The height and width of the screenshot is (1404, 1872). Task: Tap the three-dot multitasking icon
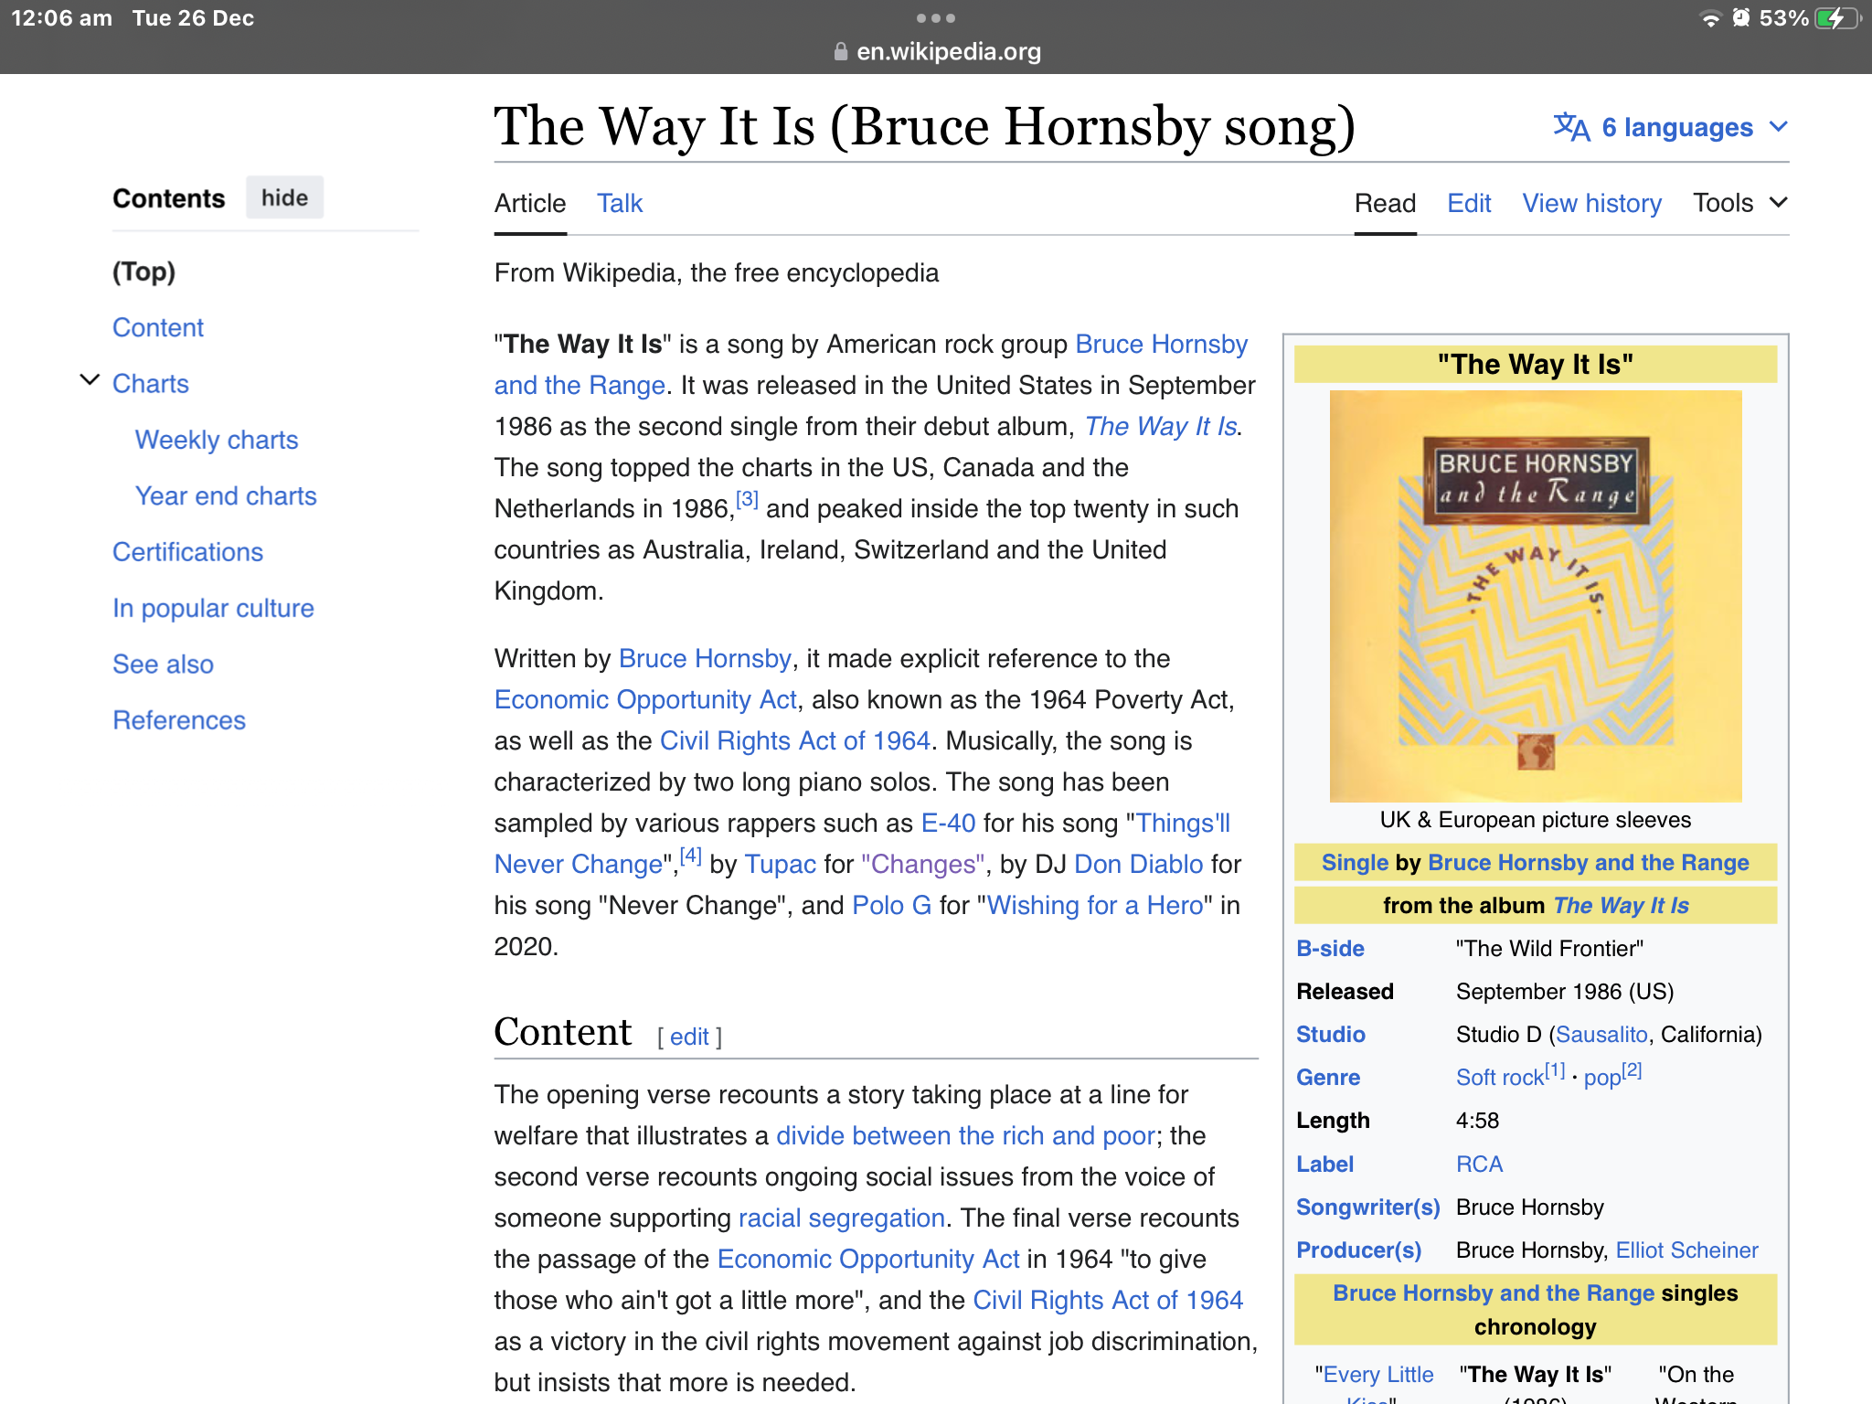point(935,18)
